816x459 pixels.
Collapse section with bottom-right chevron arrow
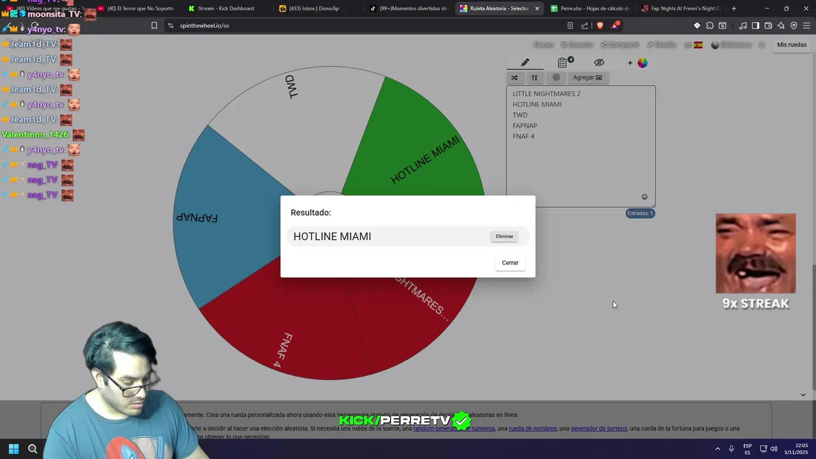click(803, 395)
